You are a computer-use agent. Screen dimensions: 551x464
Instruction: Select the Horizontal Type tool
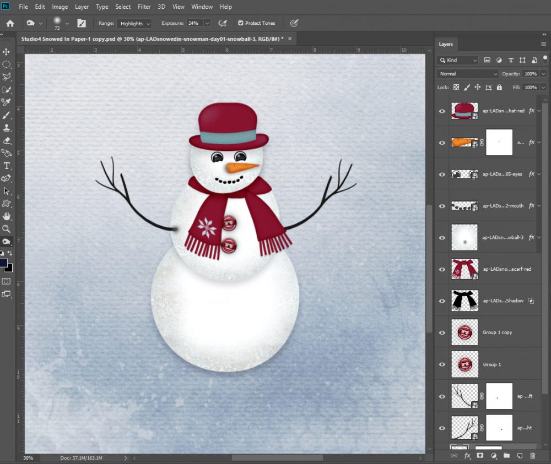[7, 166]
